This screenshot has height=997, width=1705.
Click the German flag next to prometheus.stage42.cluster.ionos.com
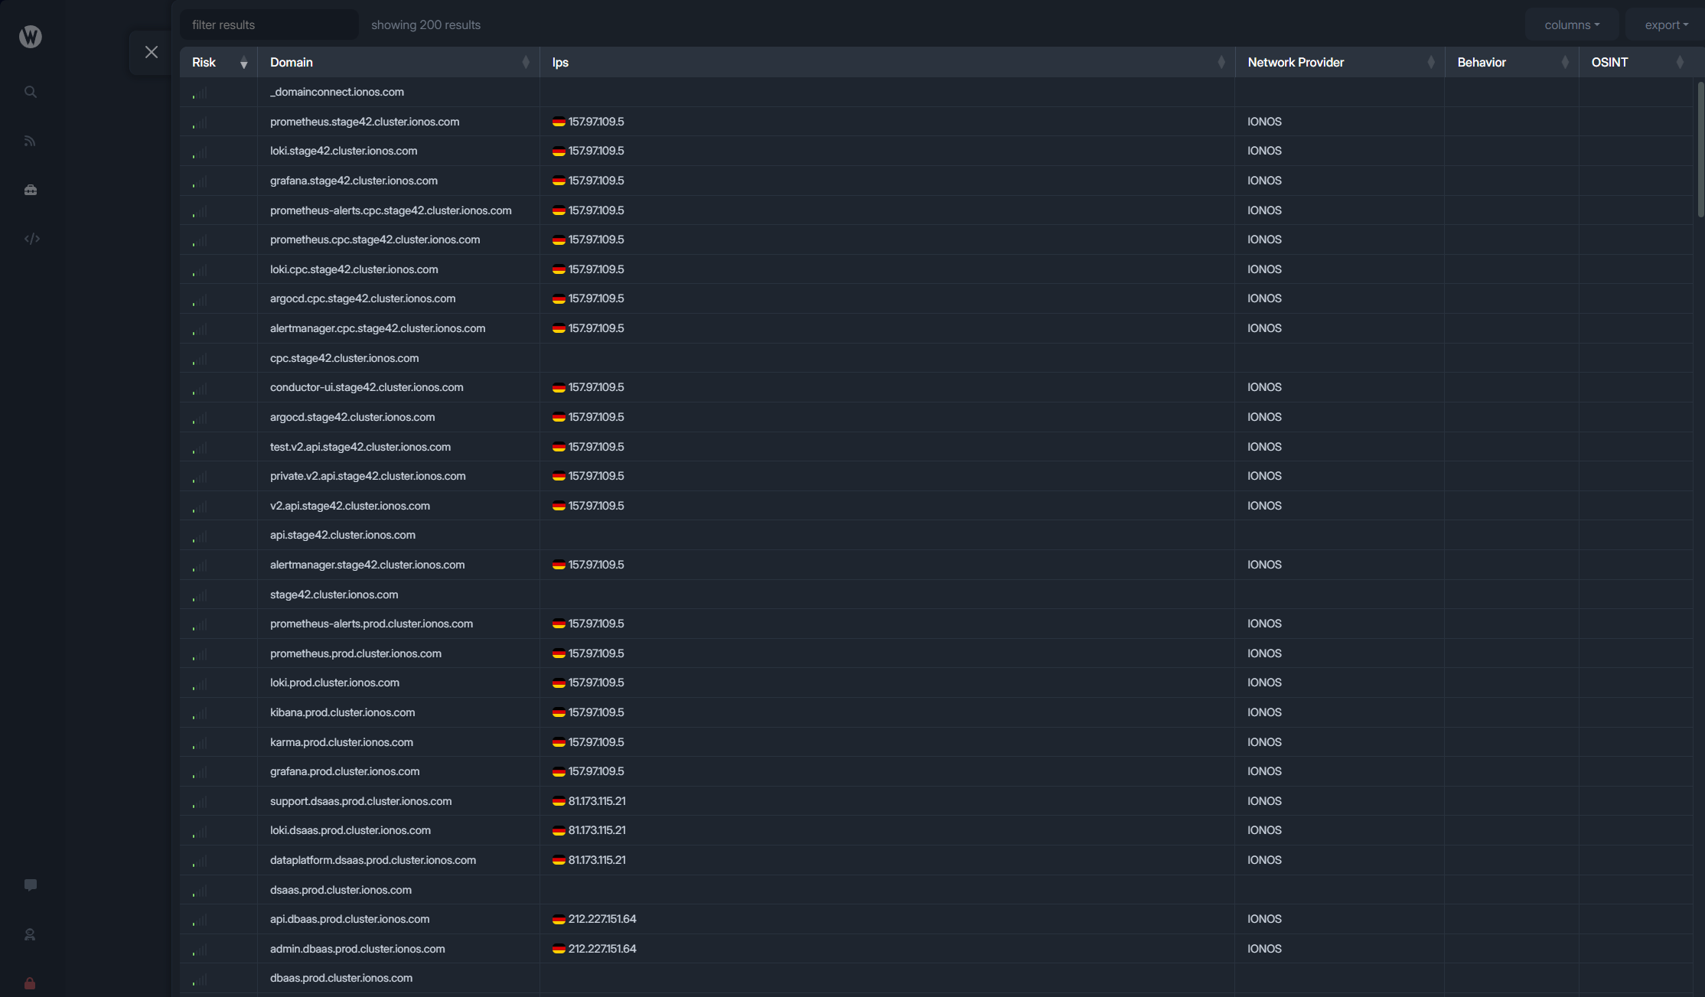pyautogui.click(x=559, y=122)
